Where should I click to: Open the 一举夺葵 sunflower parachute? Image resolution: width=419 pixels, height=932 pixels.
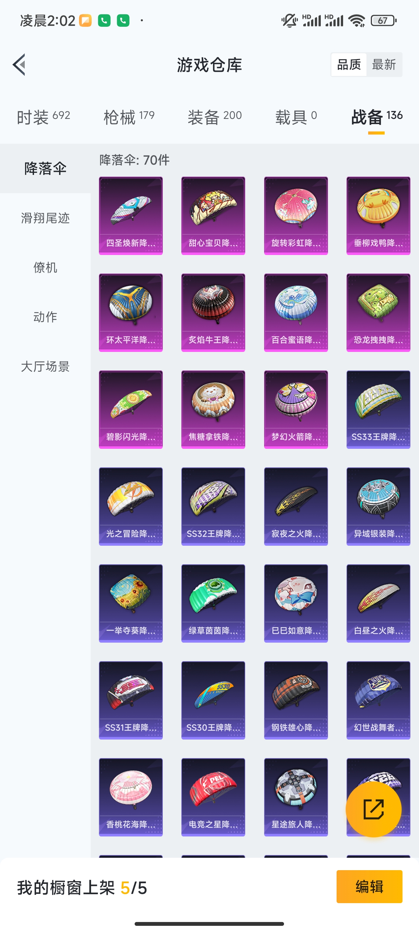[131, 603]
